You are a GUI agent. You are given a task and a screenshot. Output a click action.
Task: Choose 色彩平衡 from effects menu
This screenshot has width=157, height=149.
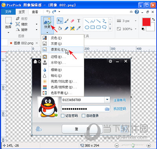pos(63,93)
